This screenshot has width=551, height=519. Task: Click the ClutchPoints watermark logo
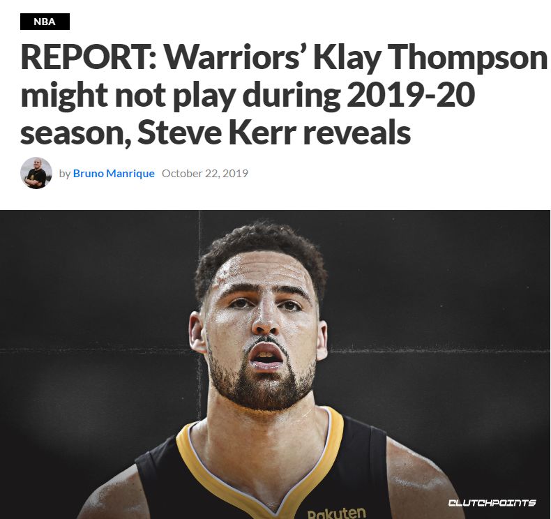492,502
